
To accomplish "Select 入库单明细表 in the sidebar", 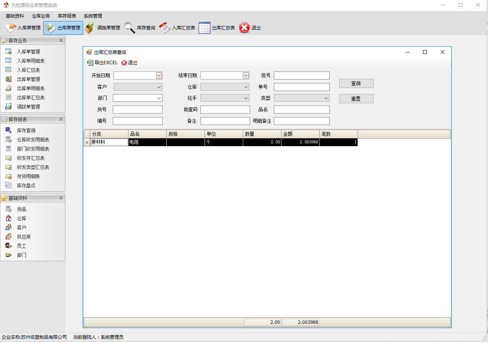I will (31, 61).
